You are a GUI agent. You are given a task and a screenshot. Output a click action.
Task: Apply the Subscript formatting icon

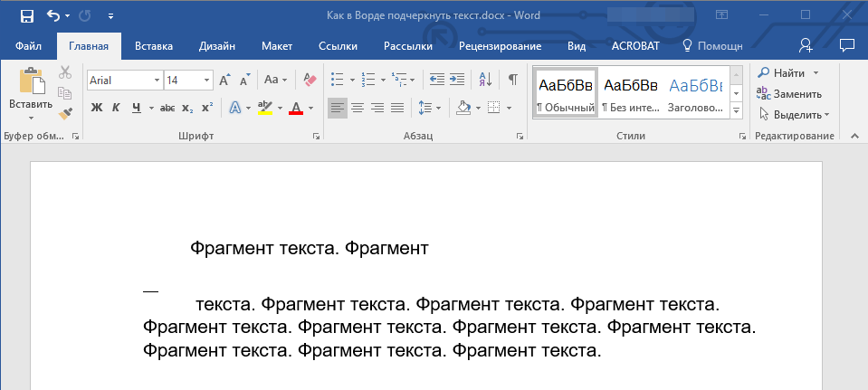coord(186,108)
